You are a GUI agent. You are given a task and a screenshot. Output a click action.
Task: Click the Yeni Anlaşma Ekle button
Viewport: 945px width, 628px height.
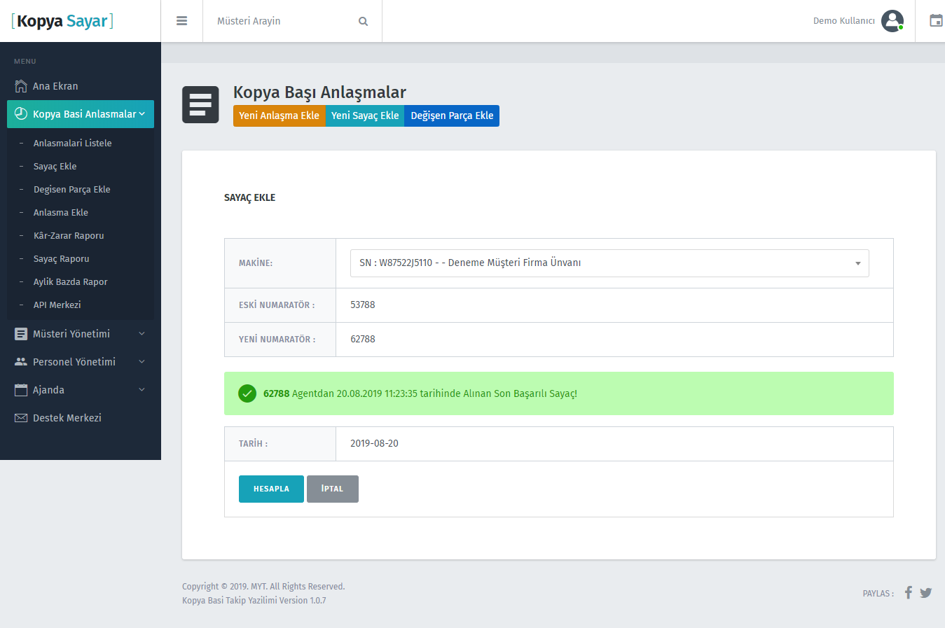pyautogui.click(x=279, y=116)
